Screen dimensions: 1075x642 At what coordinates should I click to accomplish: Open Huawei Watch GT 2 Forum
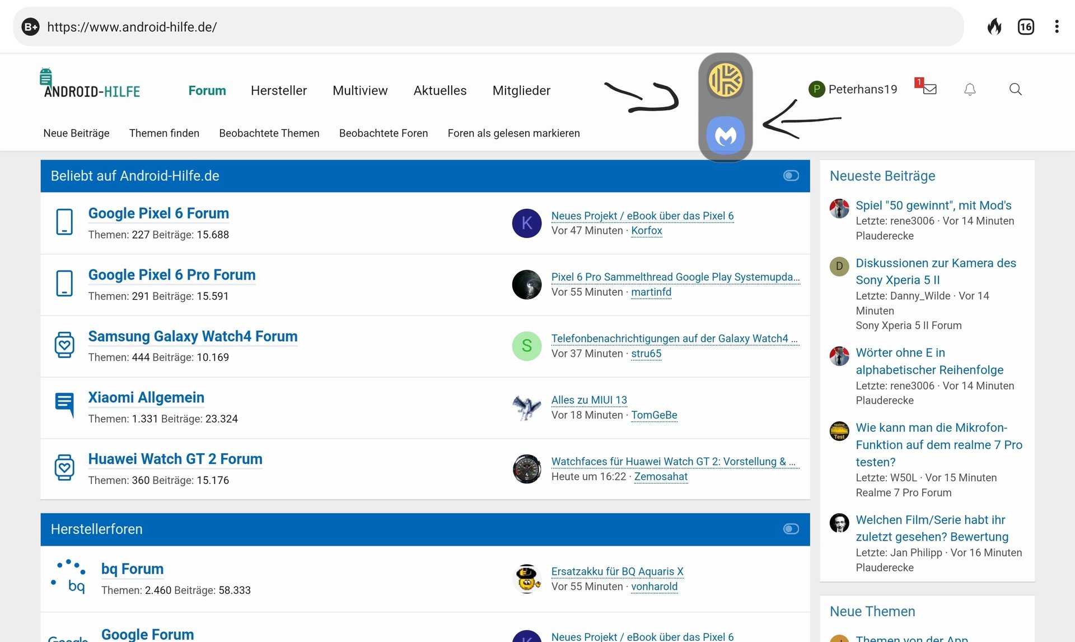(175, 459)
